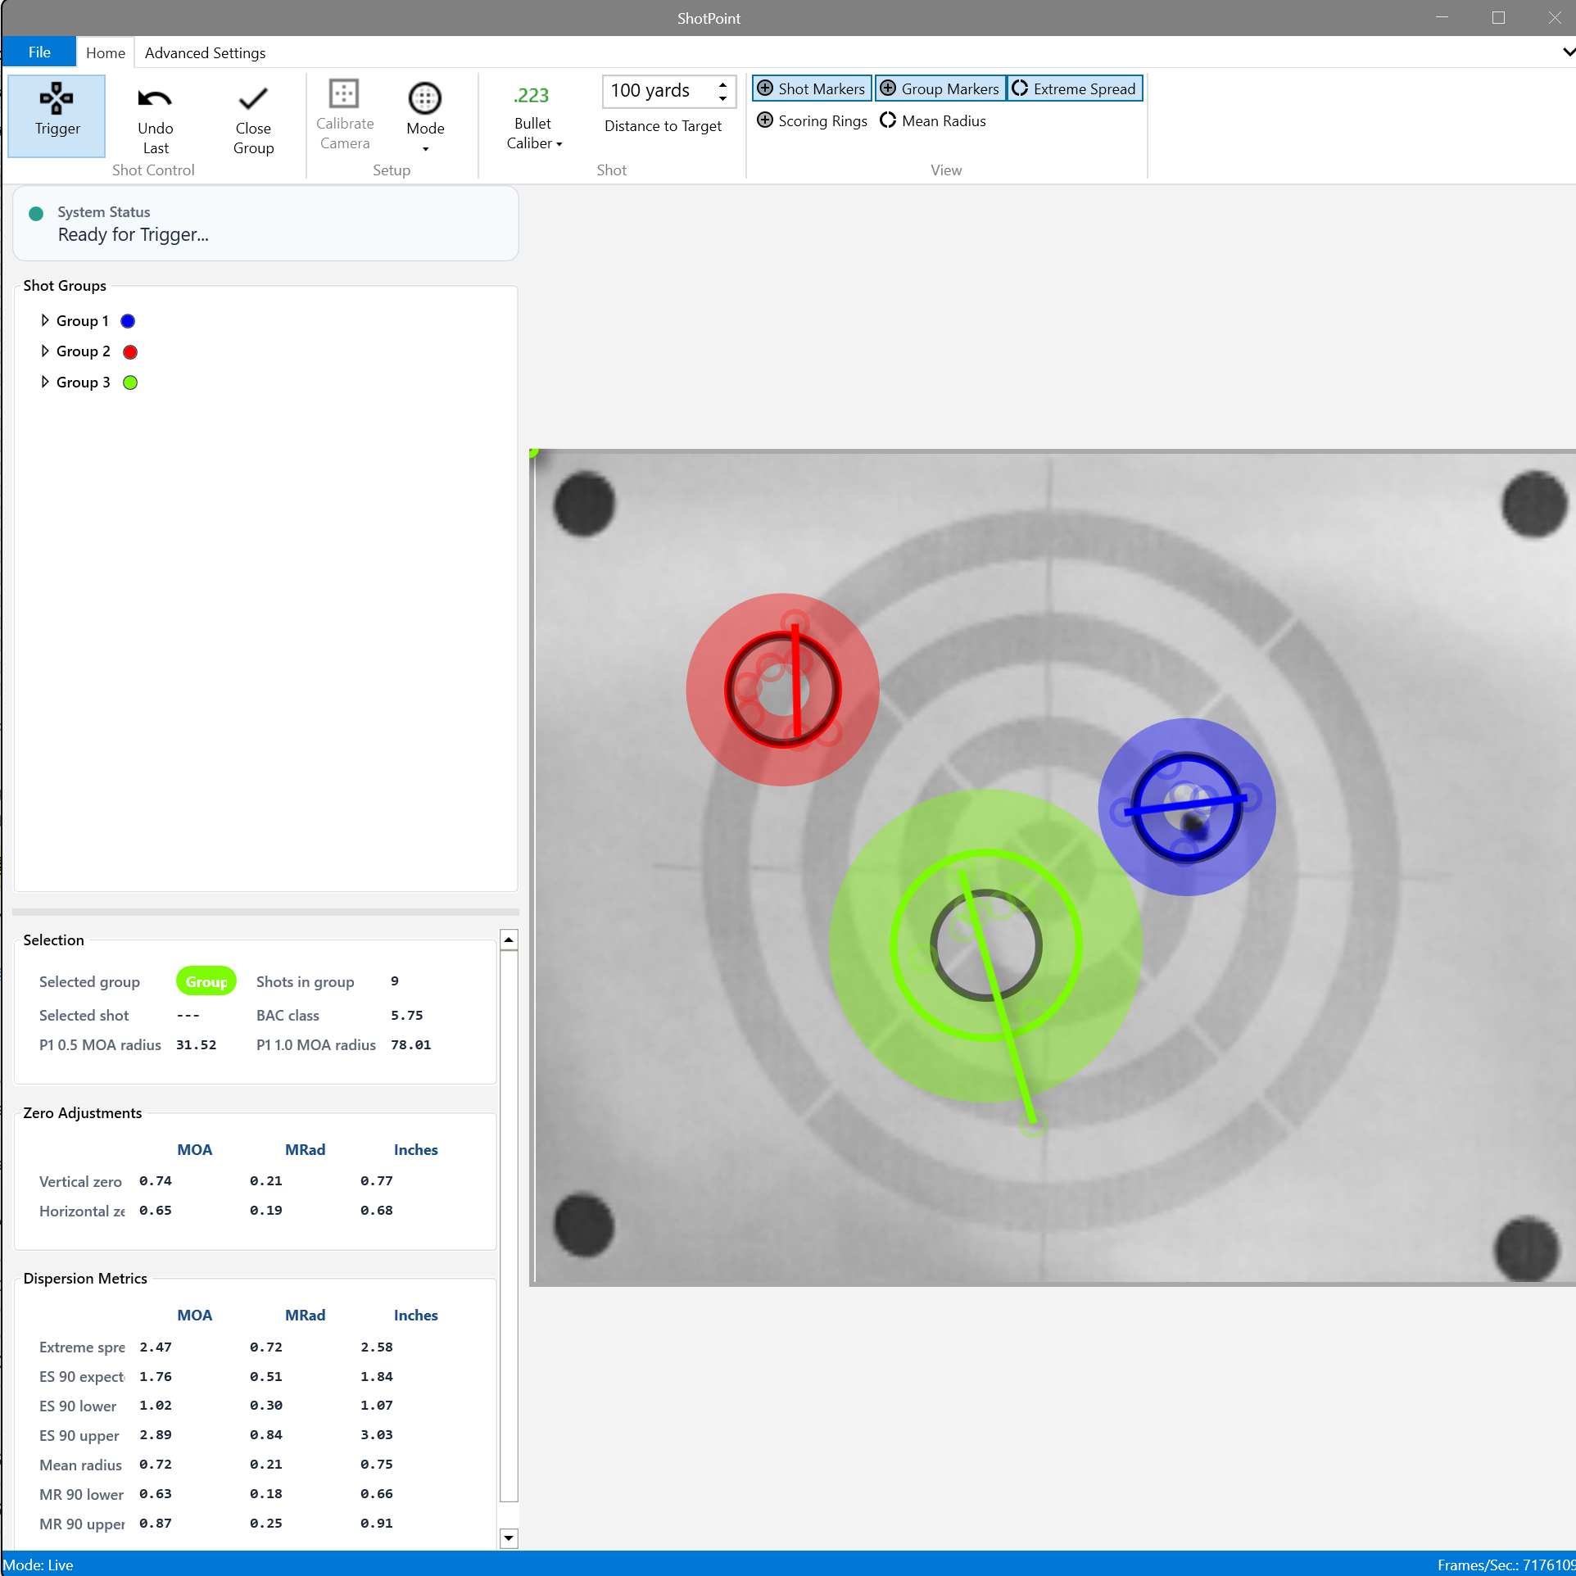Increase distance with the up stepper arrow
This screenshot has height=1576, width=1576.
click(x=722, y=84)
